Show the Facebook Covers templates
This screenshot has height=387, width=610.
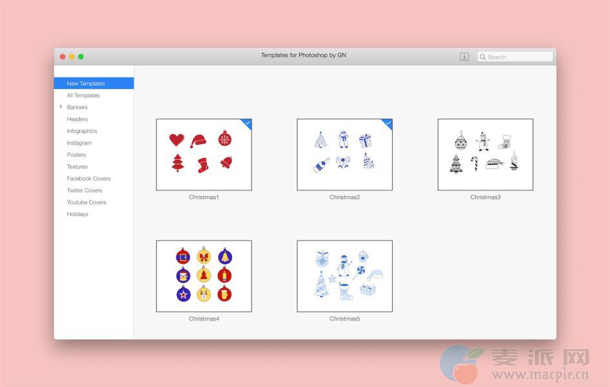pyautogui.click(x=88, y=179)
